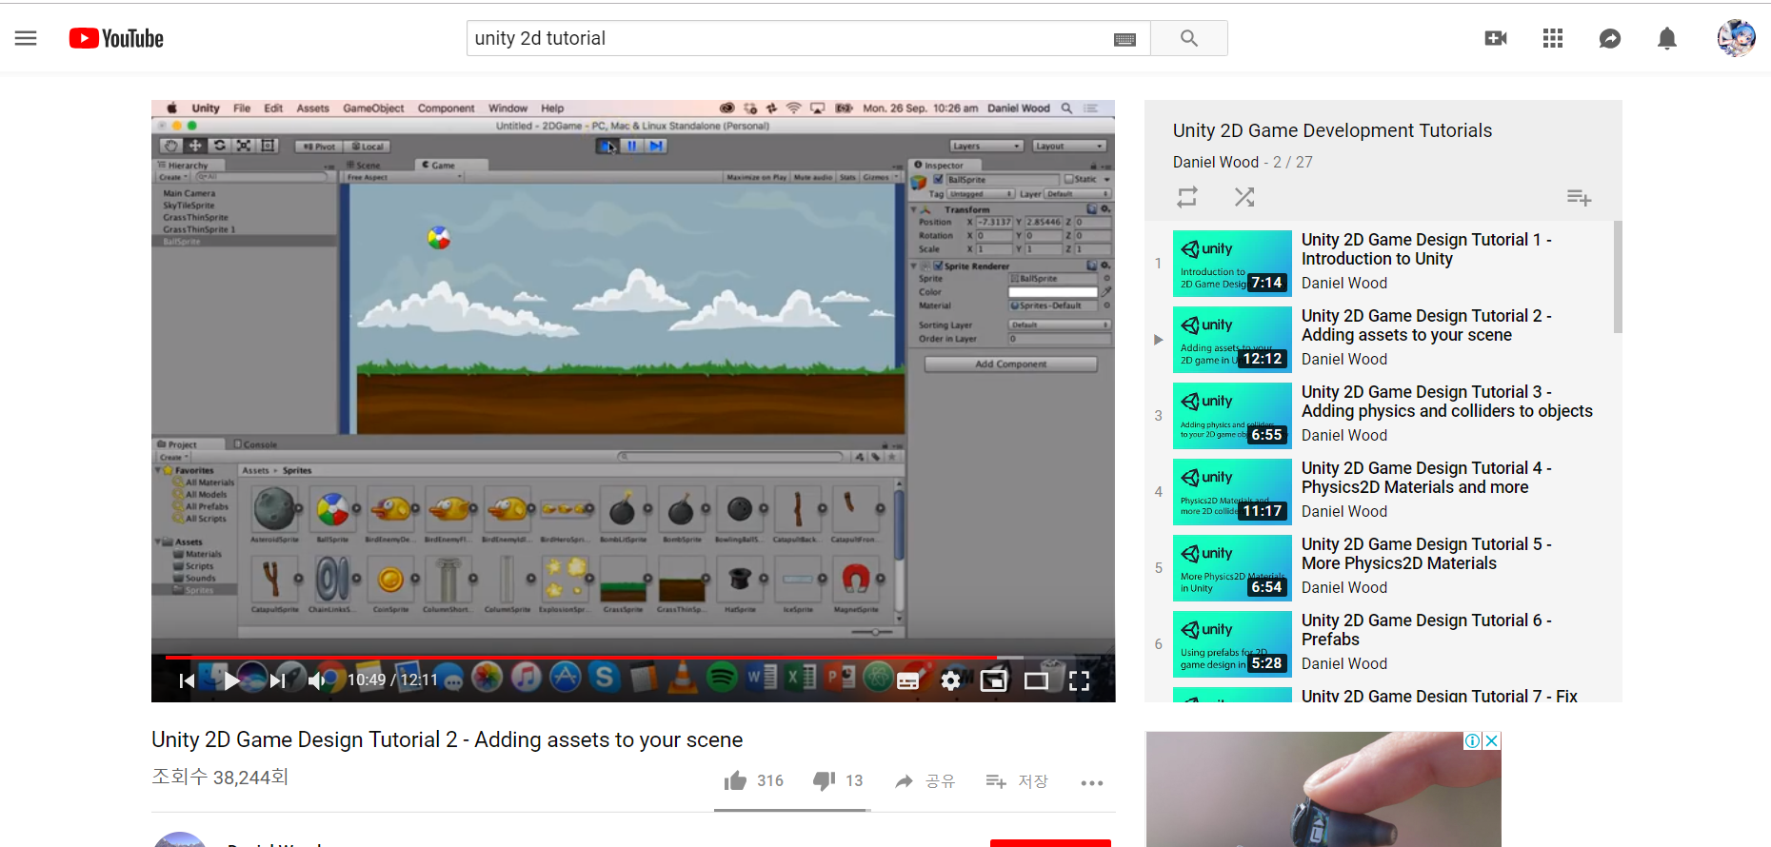Screen dimensions: 1771x847
Task: Enter full screen mode
Action: tap(1079, 680)
